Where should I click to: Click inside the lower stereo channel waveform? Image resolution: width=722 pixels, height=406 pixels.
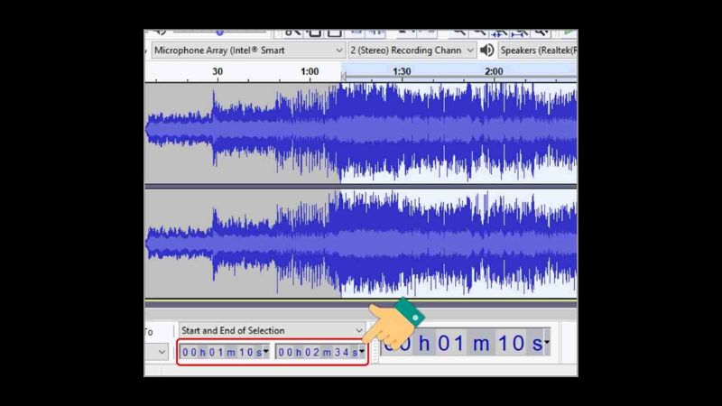[361, 244]
